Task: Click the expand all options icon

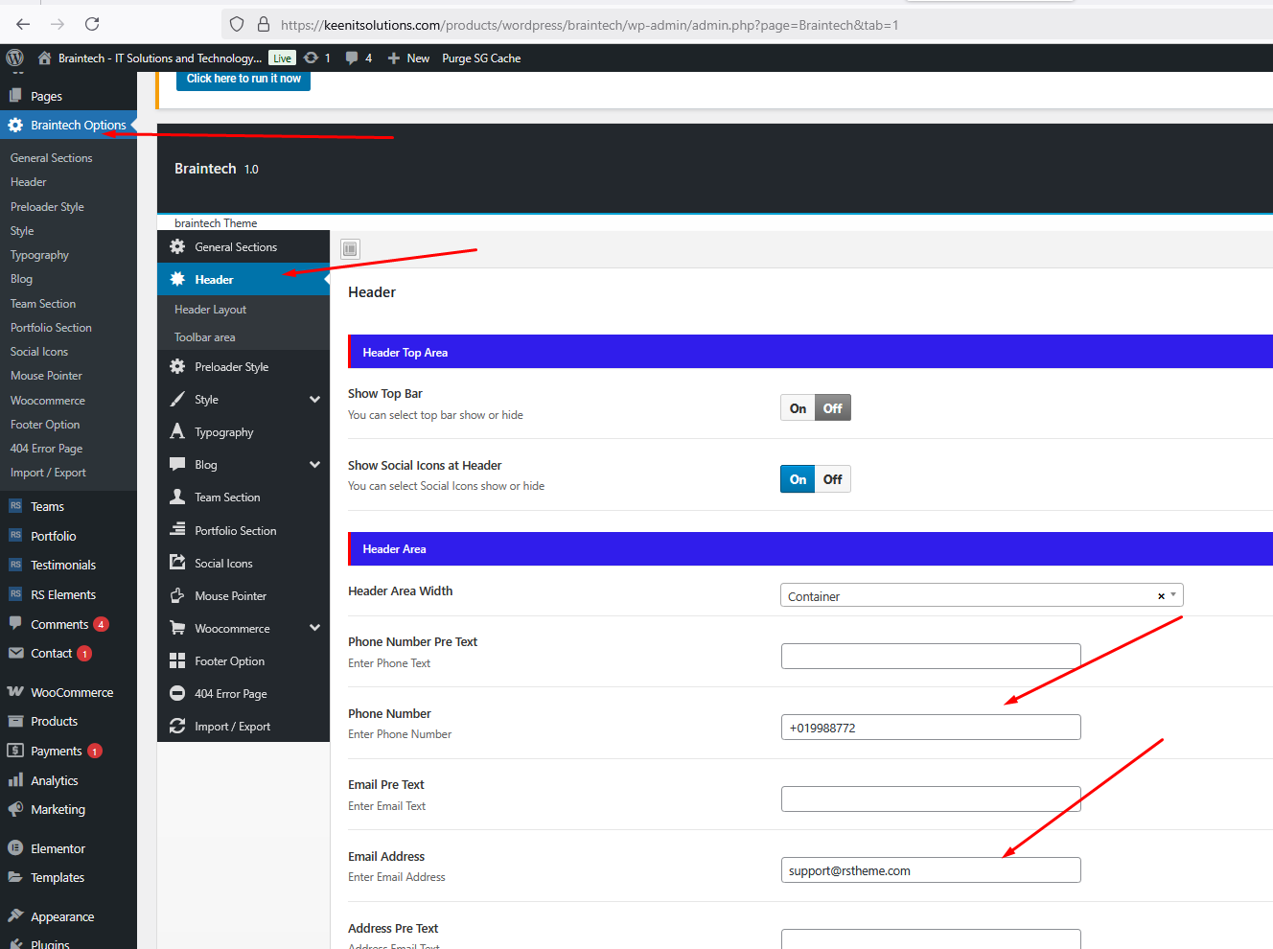Action: pos(350,249)
